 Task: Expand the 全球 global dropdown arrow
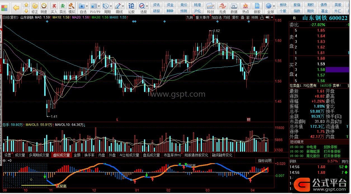point(274,6)
